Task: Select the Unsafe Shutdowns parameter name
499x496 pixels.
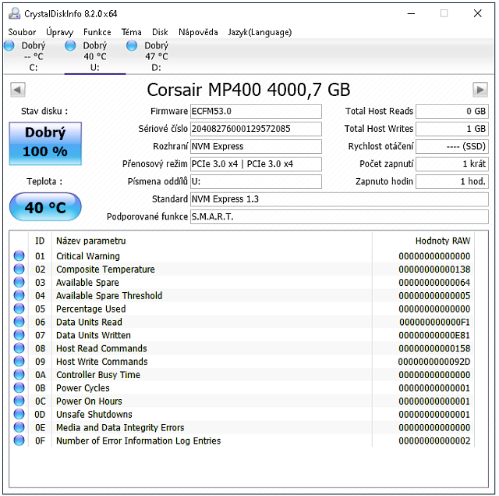Action: coord(94,415)
